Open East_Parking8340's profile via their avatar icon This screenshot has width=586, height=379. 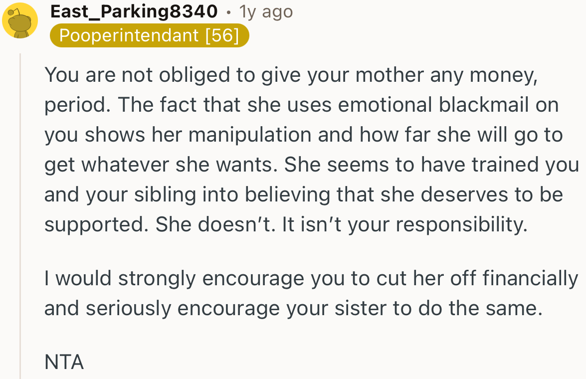pos(21,21)
